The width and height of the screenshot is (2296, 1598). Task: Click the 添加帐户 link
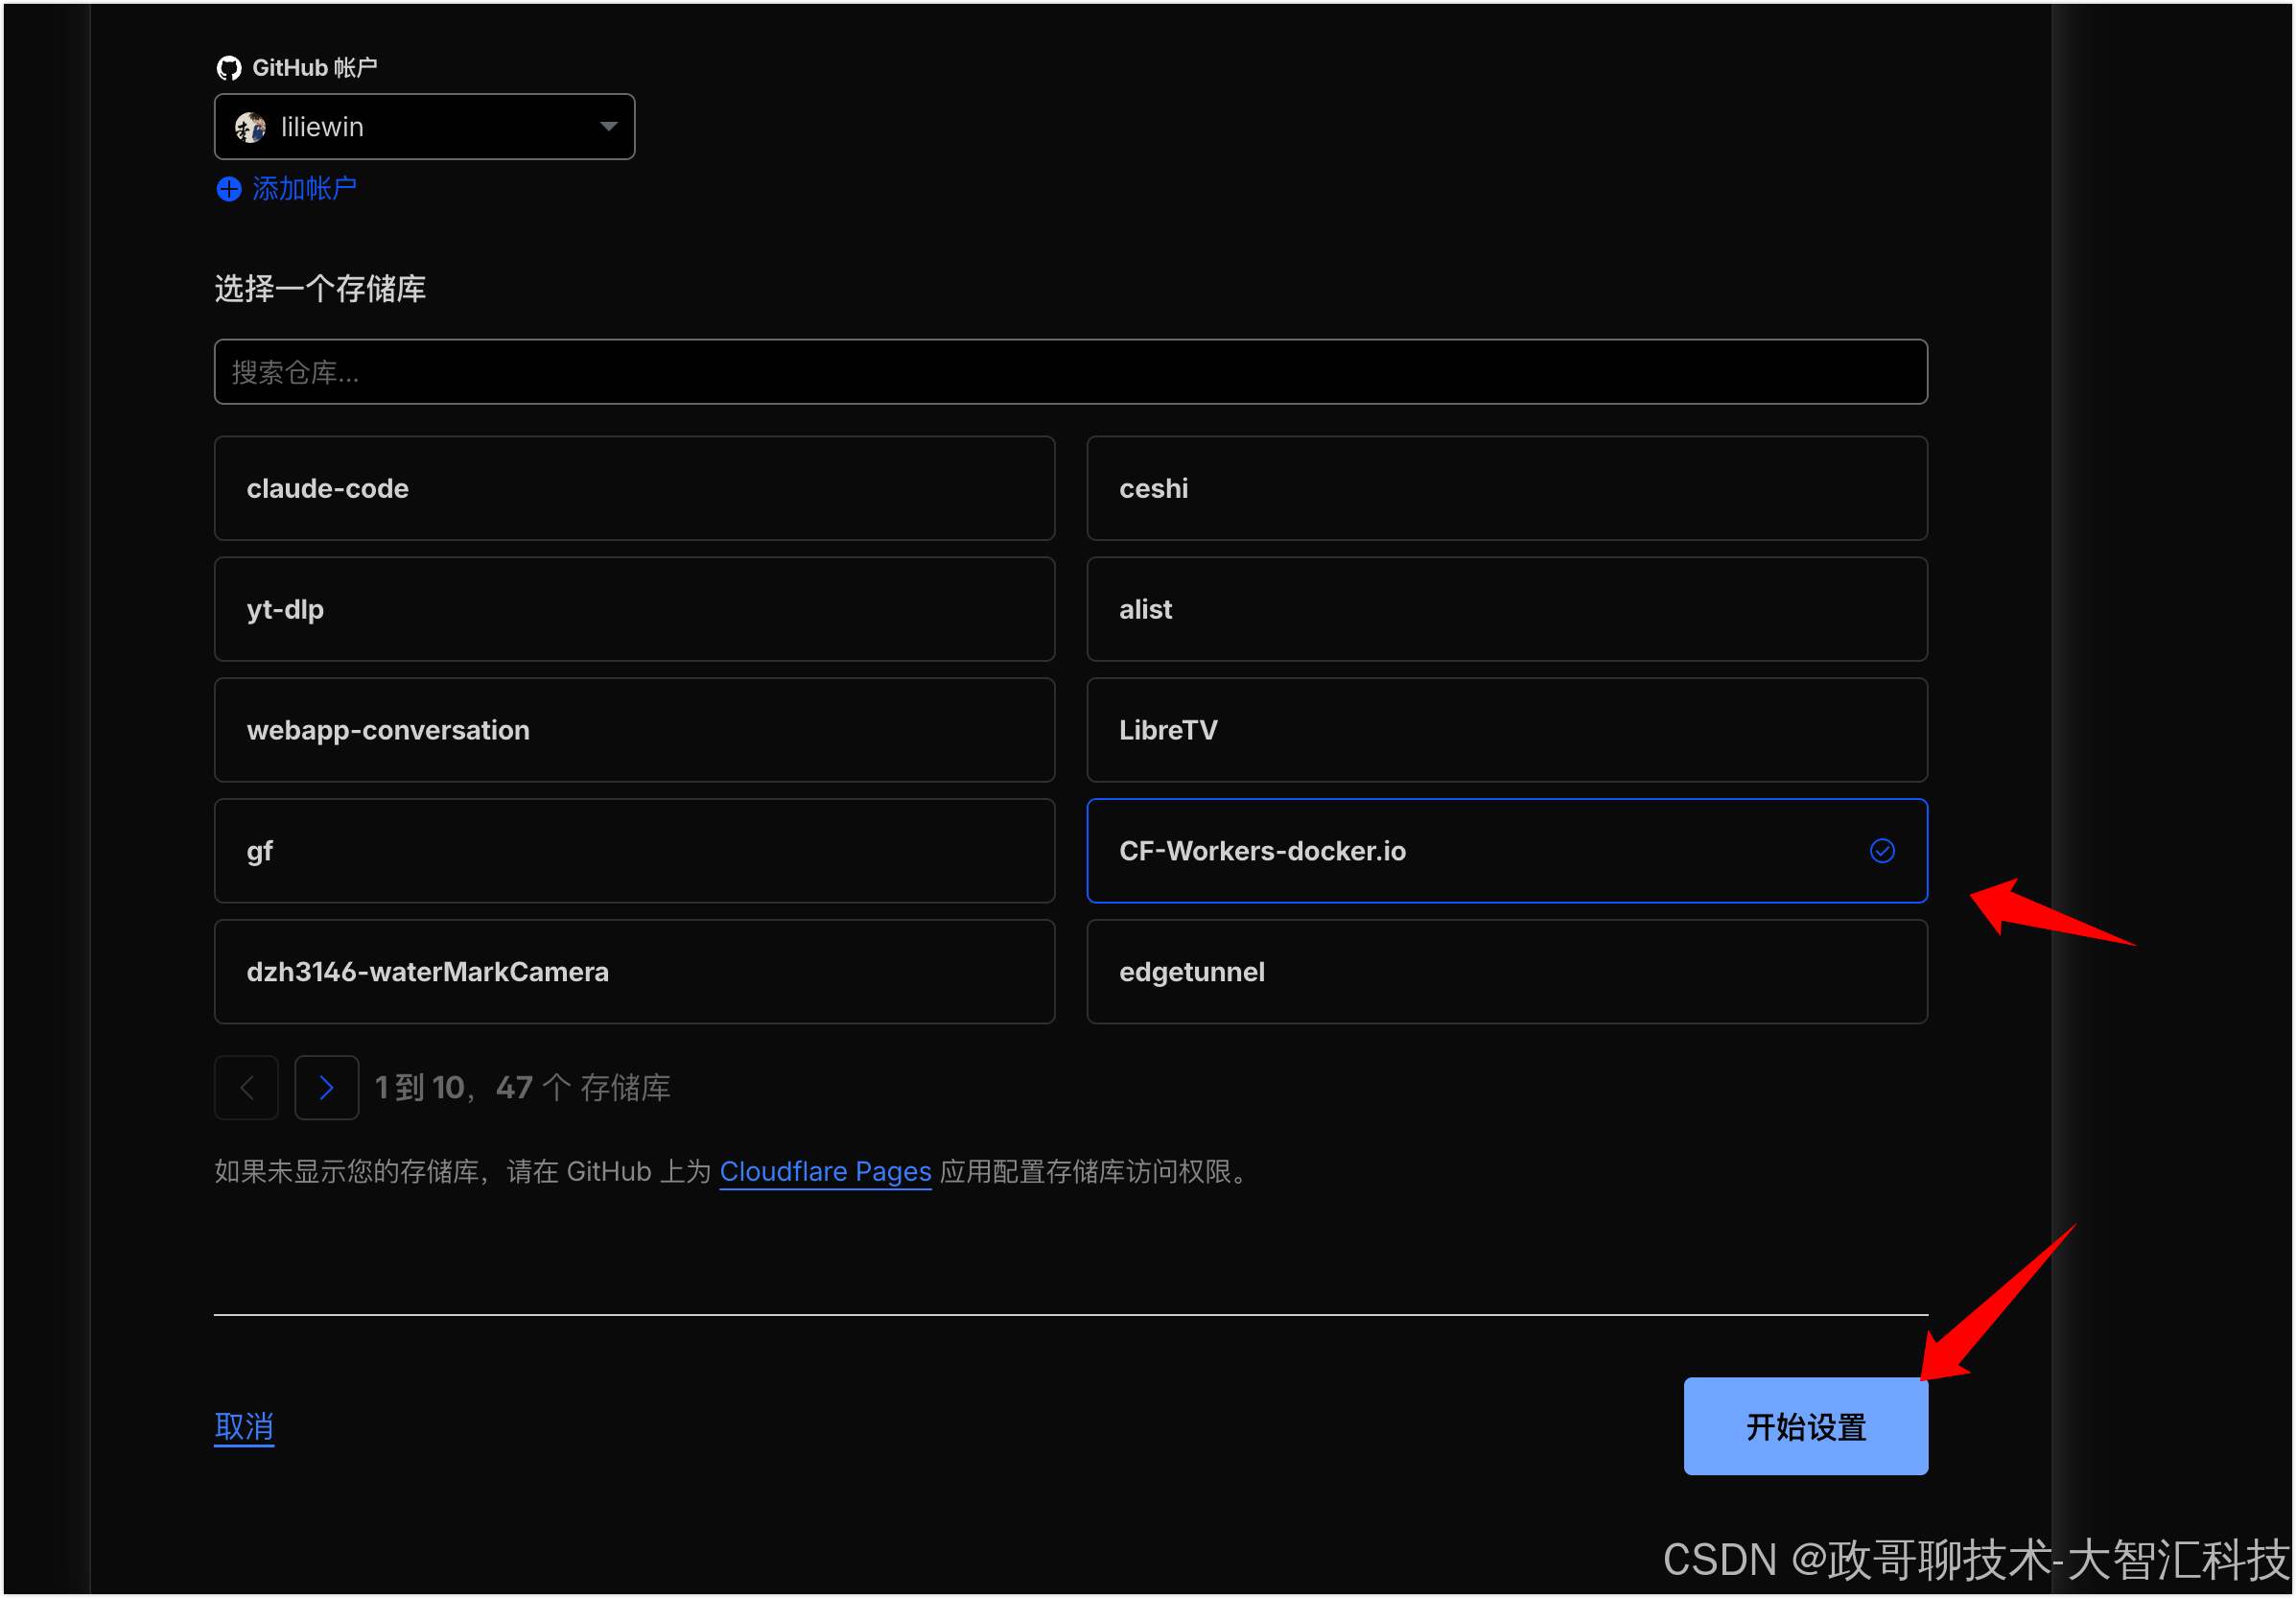(304, 189)
